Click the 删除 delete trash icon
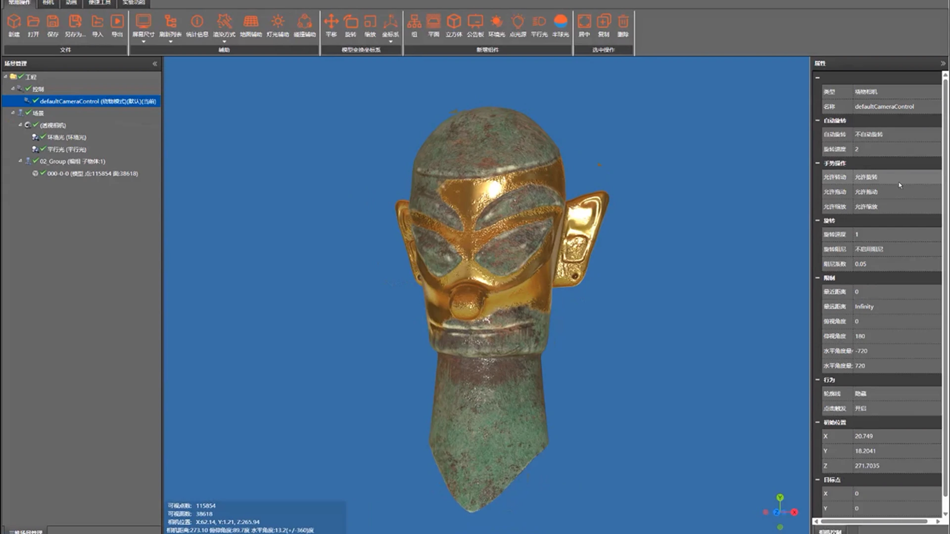Viewport: 950px width, 534px height. click(623, 26)
